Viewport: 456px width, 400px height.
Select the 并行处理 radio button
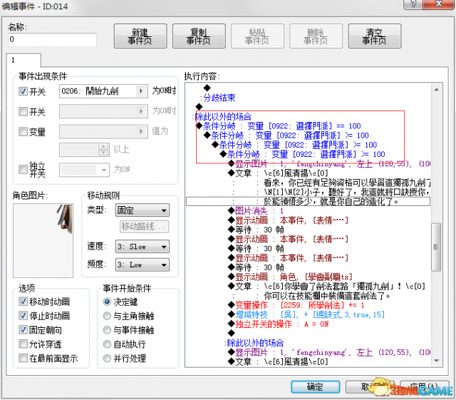(107, 358)
